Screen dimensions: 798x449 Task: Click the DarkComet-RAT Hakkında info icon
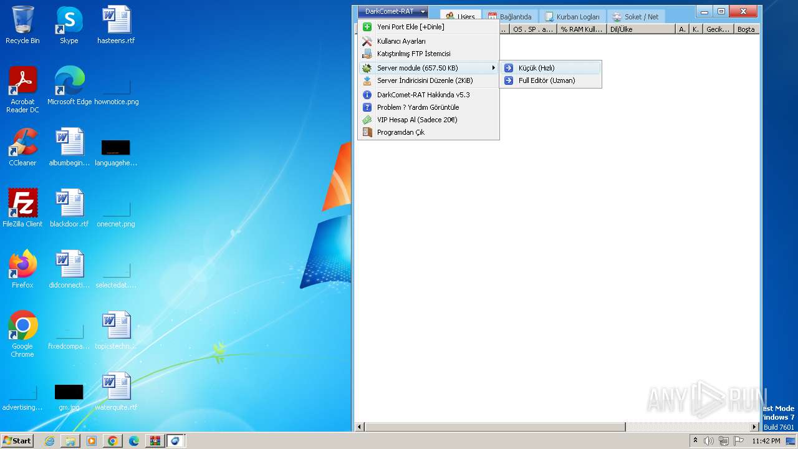[367, 95]
